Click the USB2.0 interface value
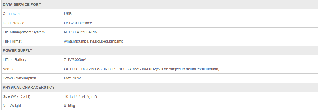 (78, 23)
